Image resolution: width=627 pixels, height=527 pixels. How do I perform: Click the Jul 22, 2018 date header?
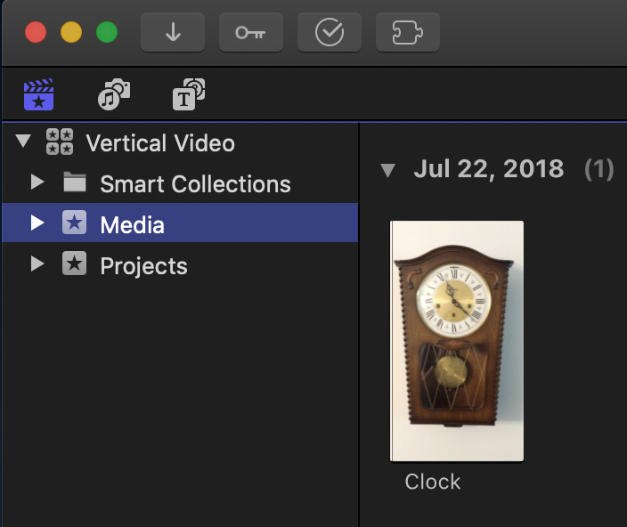pos(488,169)
